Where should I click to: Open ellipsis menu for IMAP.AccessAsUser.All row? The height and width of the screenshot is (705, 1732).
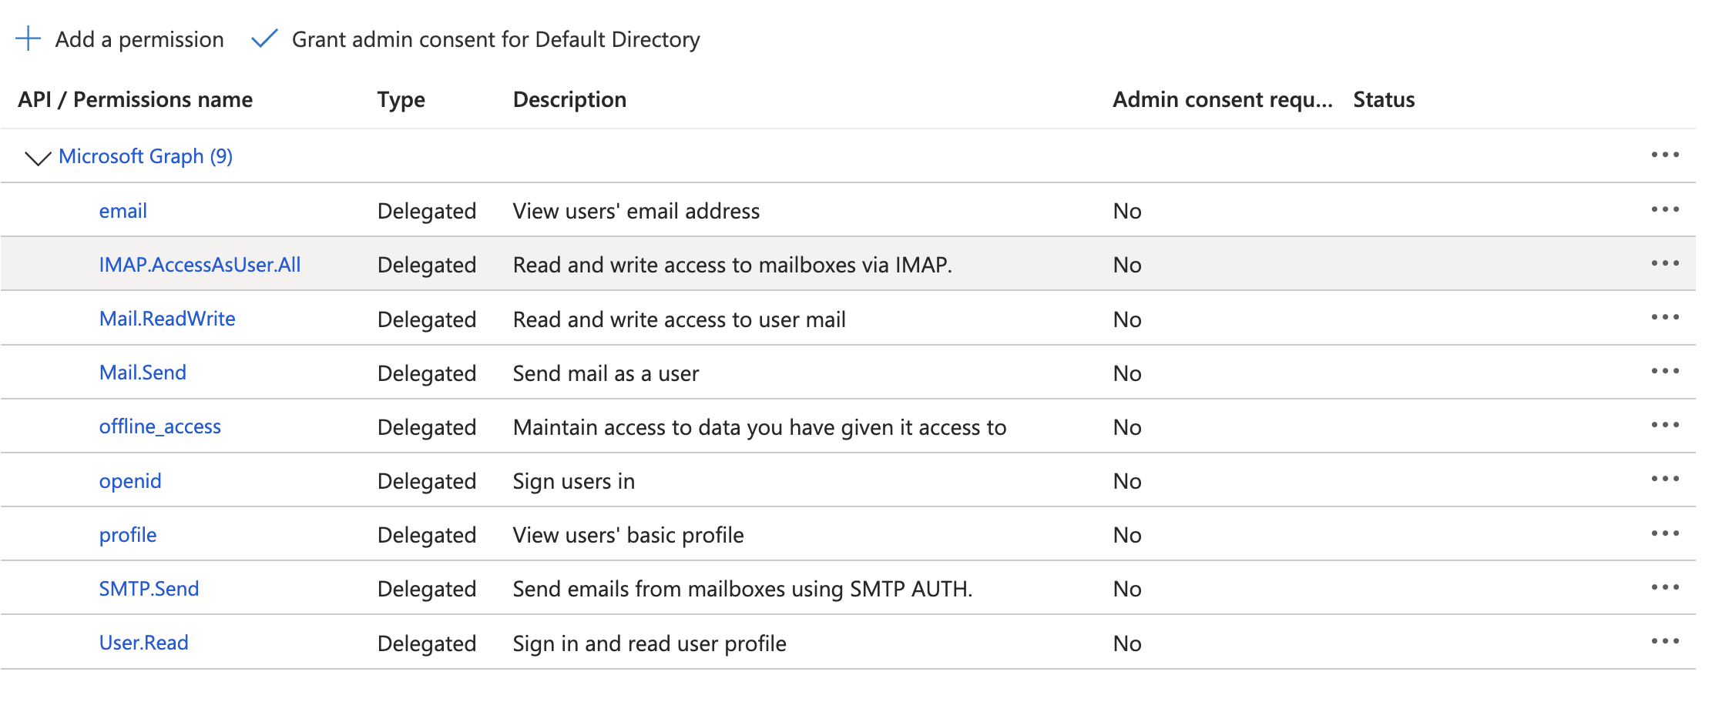click(x=1664, y=263)
